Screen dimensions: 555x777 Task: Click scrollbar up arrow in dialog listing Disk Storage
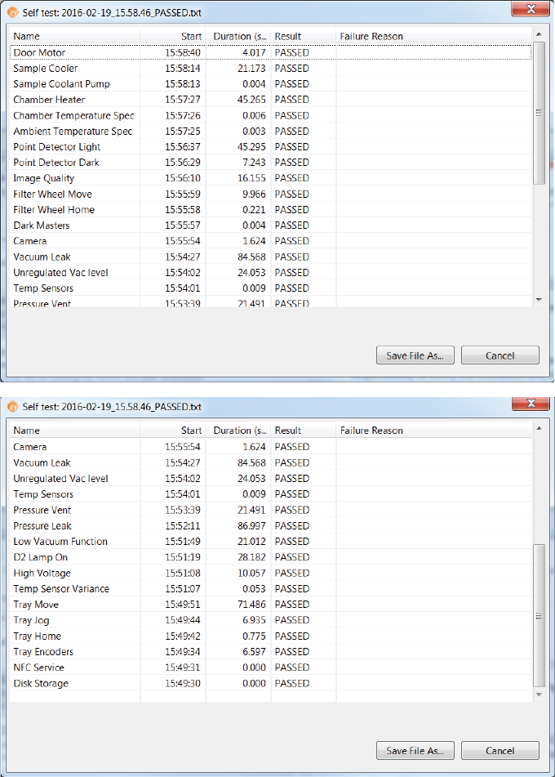click(x=539, y=428)
